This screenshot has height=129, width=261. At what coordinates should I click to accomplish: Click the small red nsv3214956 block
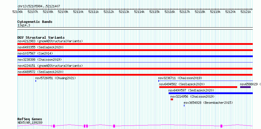click(x=172, y=99)
